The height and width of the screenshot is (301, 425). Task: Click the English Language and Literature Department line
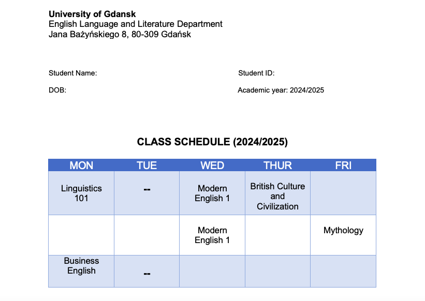pyautogui.click(x=136, y=24)
